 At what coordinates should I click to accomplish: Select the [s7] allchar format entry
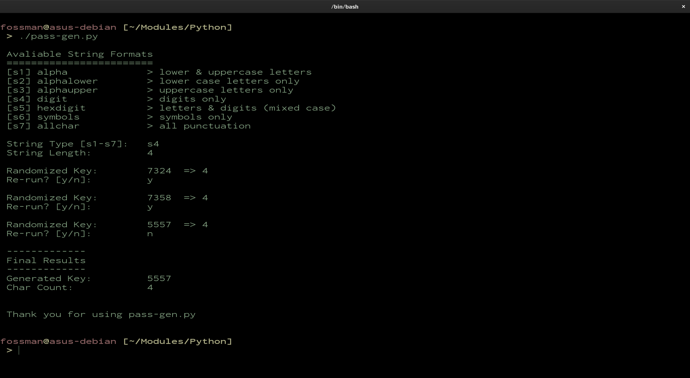pos(43,126)
